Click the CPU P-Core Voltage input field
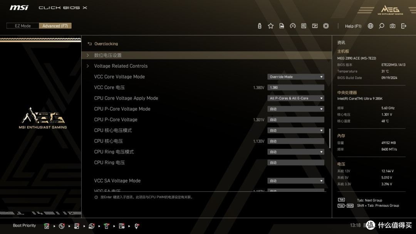Screen dimensions: 416x234 [296, 120]
